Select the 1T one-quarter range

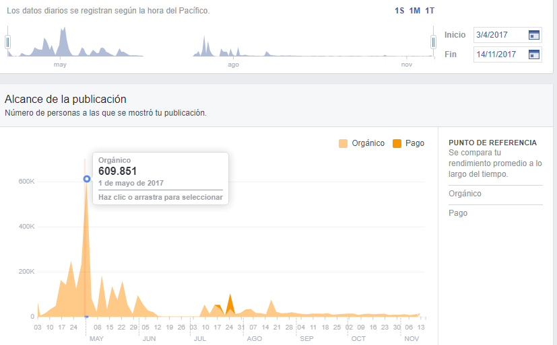430,11
